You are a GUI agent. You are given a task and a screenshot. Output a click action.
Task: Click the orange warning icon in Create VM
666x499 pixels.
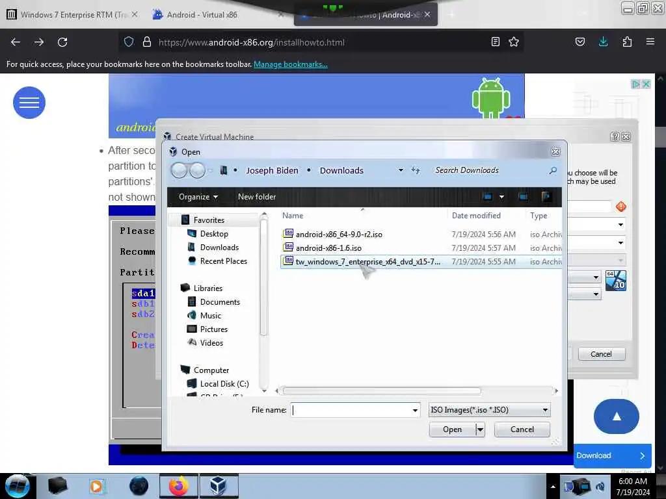click(621, 207)
